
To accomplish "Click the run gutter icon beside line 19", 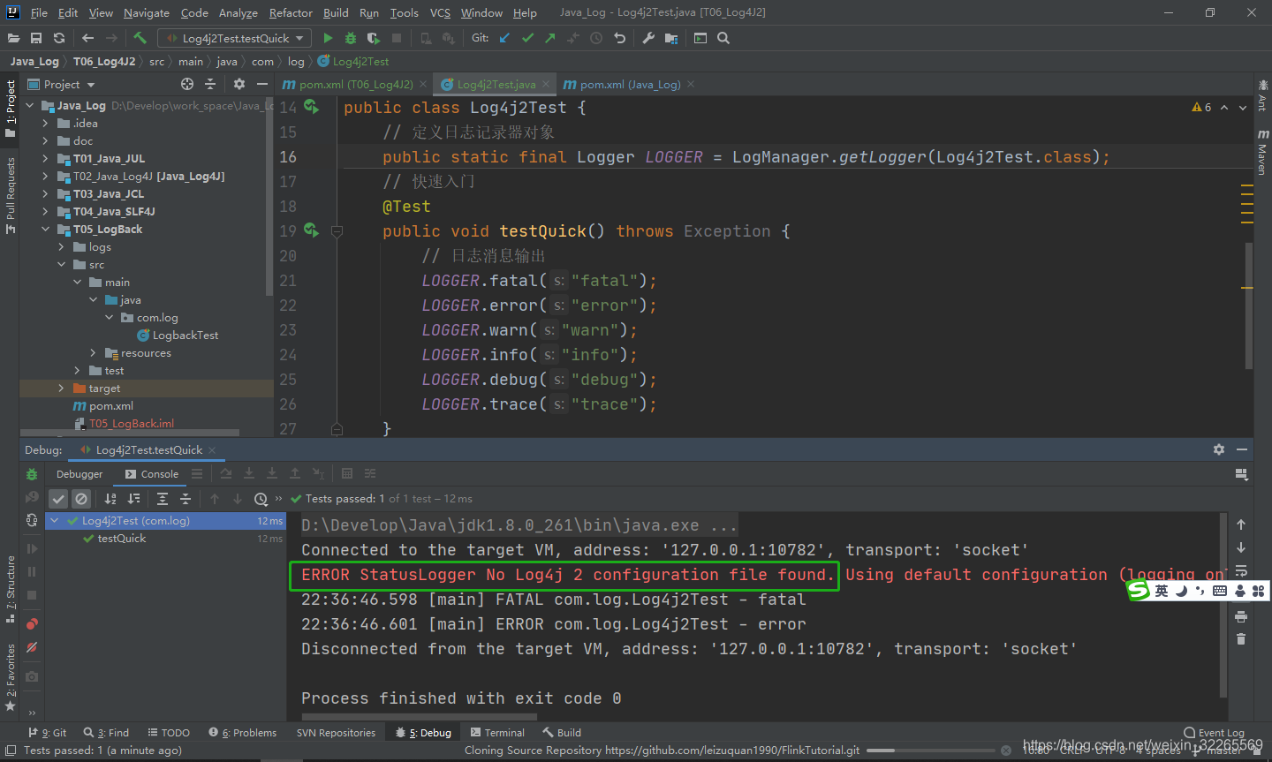I will click(x=311, y=230).
